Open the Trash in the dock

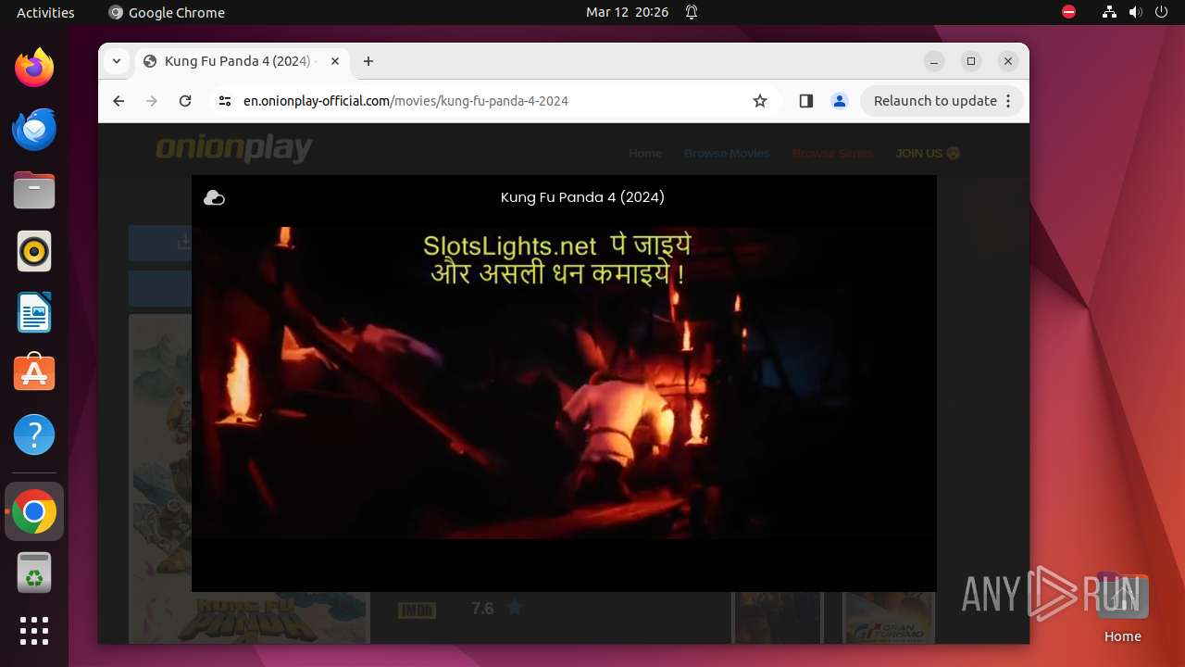34,573
